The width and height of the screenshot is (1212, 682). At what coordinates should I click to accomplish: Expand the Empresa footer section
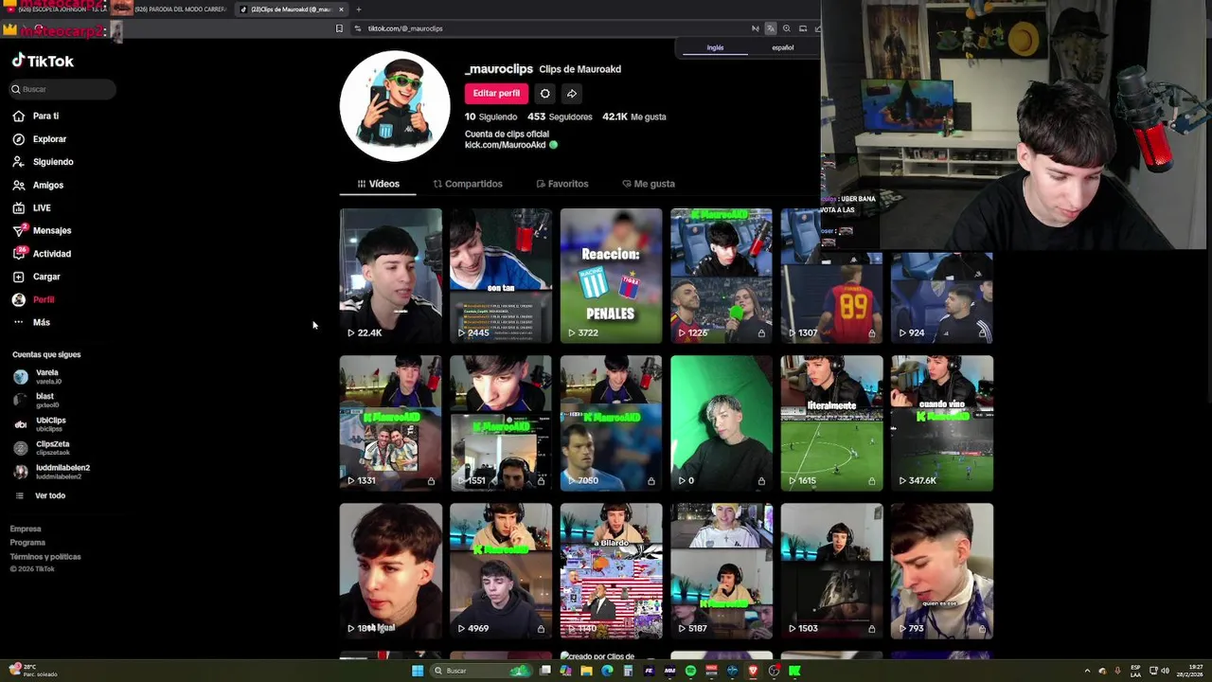[26, 529]
